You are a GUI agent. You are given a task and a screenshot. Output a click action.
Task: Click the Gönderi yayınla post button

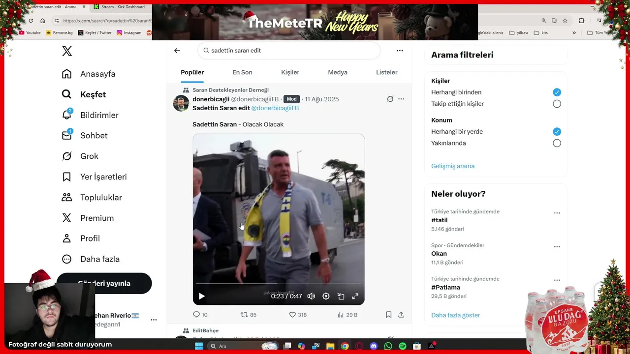coord(104,283)
